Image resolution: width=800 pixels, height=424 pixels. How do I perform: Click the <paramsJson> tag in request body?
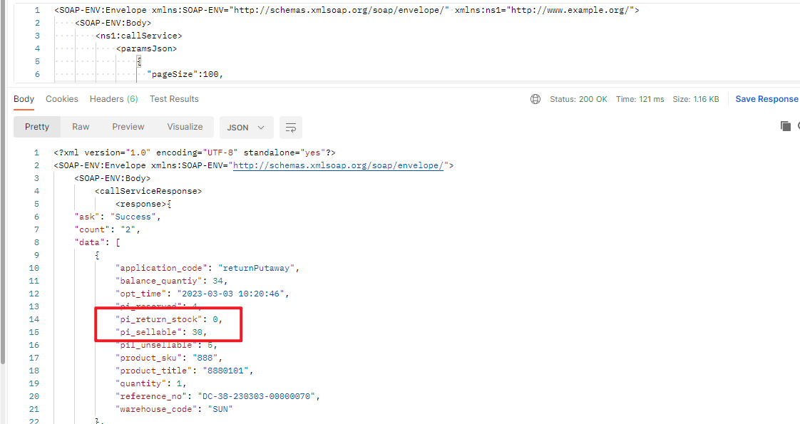click(146, 49)
